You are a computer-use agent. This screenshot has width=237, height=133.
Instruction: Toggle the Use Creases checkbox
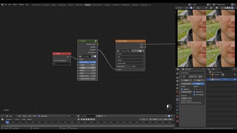click(x=194, y=95)
